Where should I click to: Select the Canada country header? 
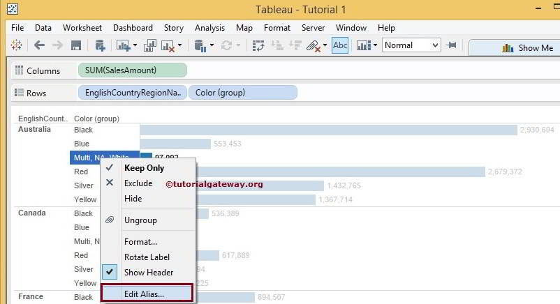(32, 213)
